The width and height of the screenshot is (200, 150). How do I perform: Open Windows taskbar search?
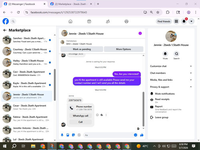point(14,146)
